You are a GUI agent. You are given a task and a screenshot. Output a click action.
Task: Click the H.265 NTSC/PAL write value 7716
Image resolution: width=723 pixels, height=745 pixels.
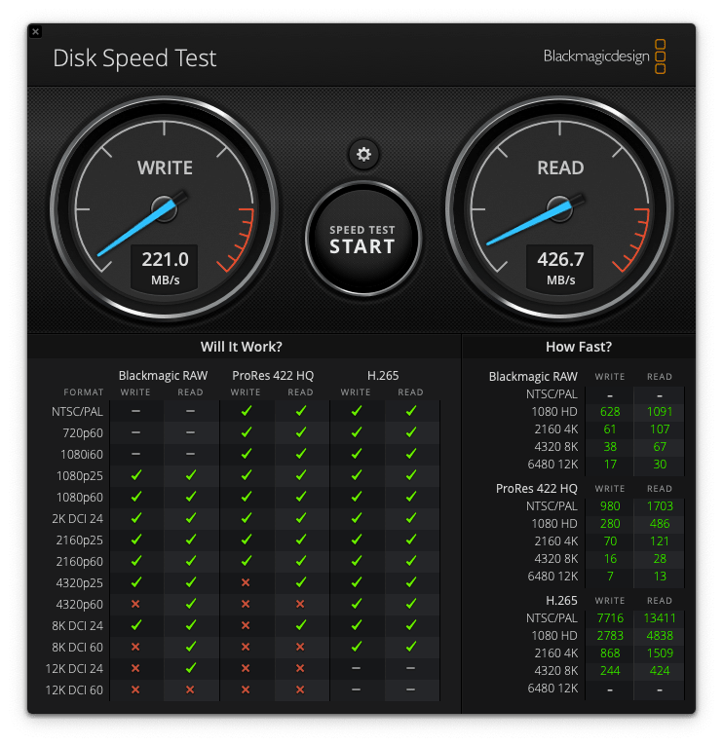pyautogui.click(x=610, y=618)
